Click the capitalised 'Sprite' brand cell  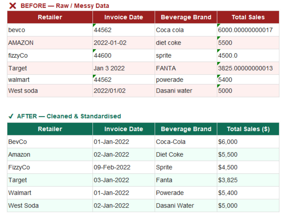[186, 167]
